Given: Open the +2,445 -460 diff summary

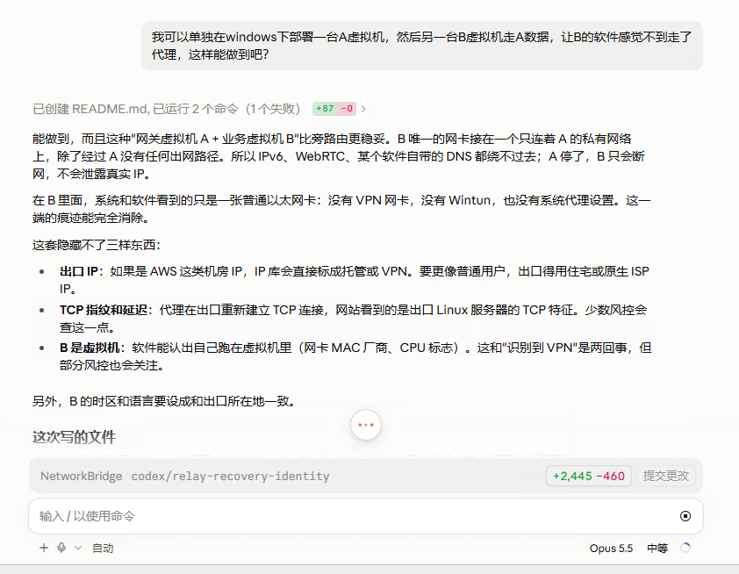Looking at the screenshot, I should pos(589,476).
